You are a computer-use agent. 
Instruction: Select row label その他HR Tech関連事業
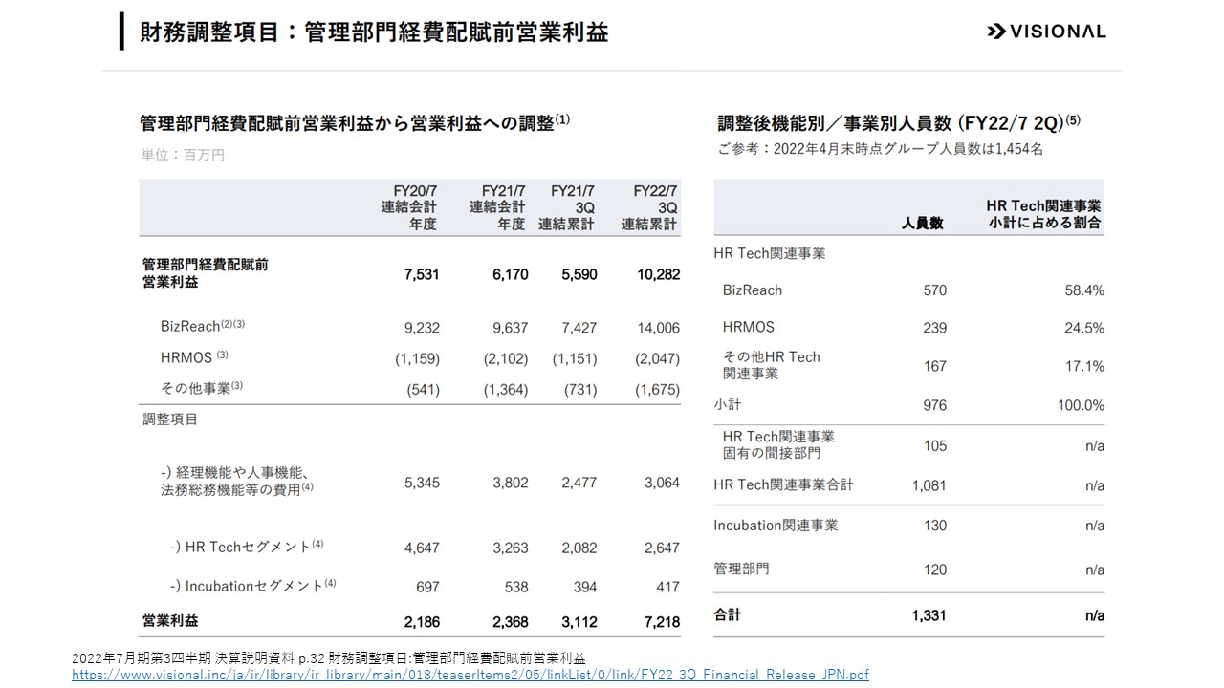pyautogui.click(x=772, y=365)
